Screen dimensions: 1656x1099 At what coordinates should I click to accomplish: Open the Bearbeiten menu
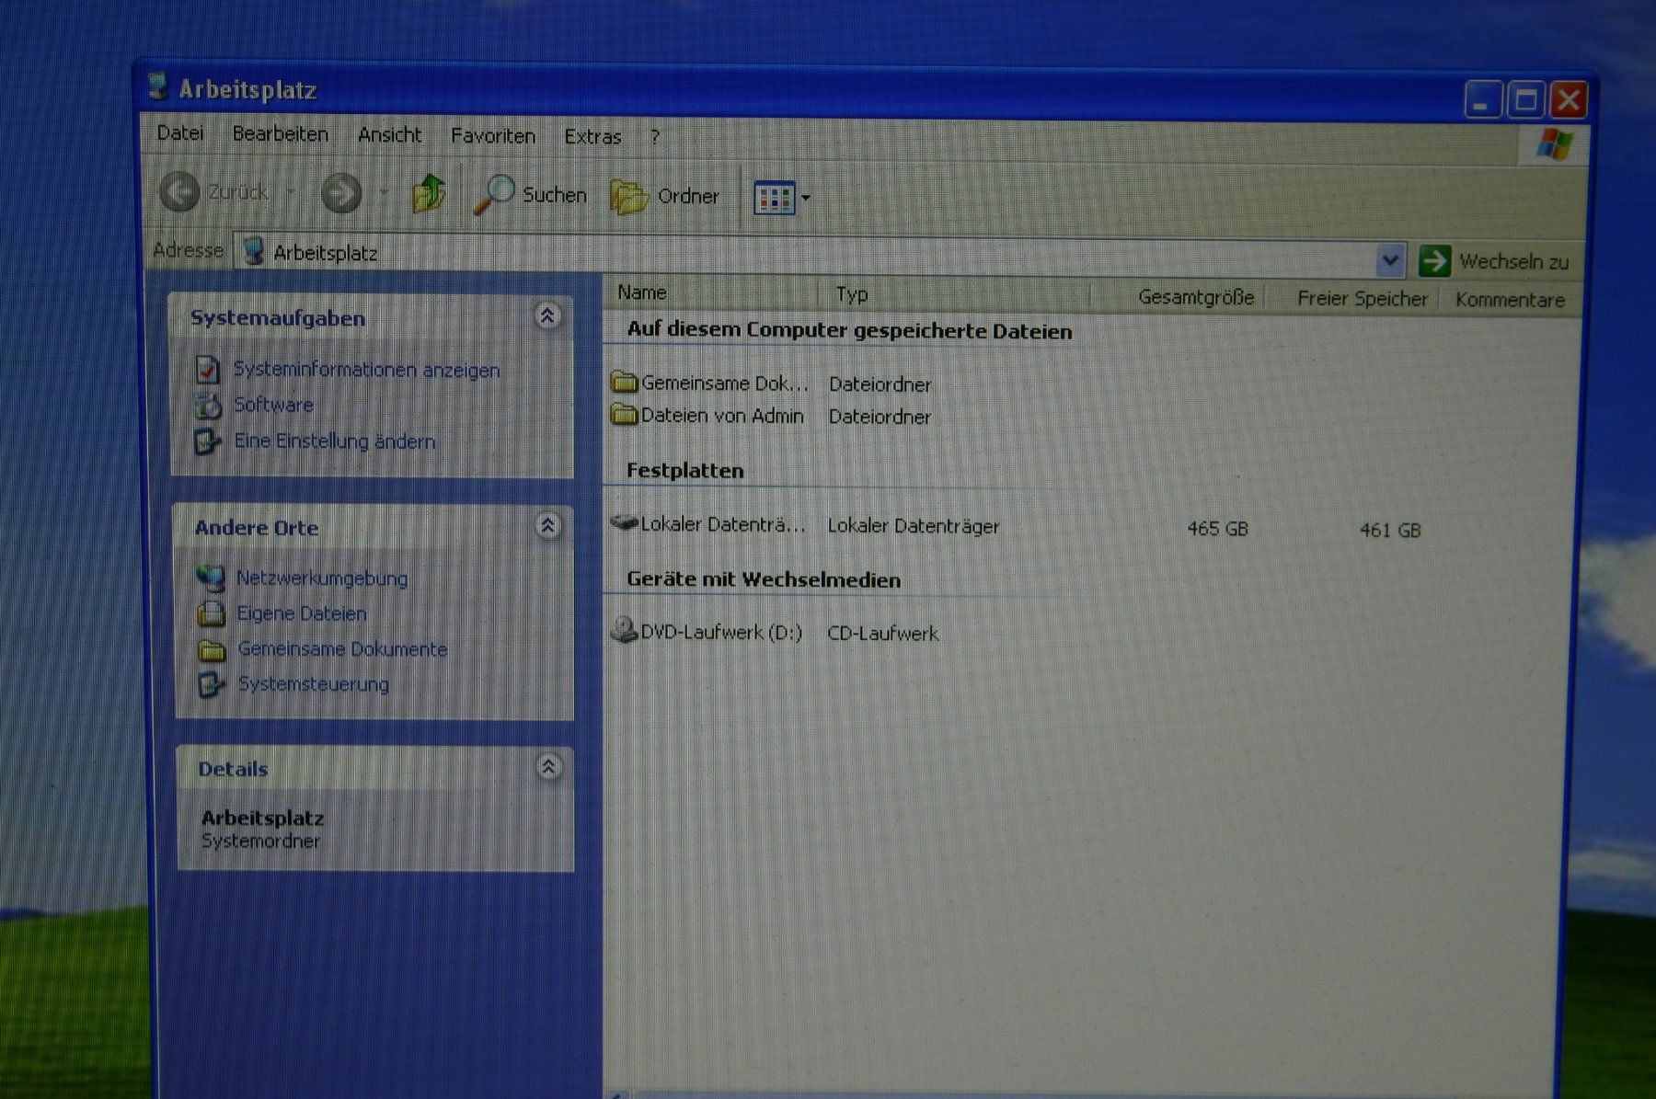[280, 134]
